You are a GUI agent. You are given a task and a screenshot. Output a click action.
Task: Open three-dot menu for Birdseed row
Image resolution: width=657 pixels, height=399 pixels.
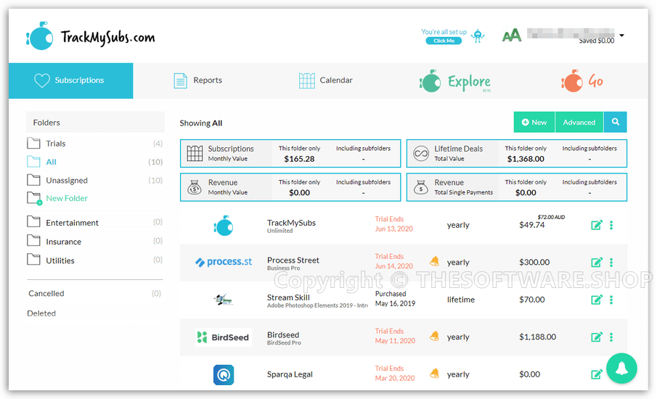(611, 337)
